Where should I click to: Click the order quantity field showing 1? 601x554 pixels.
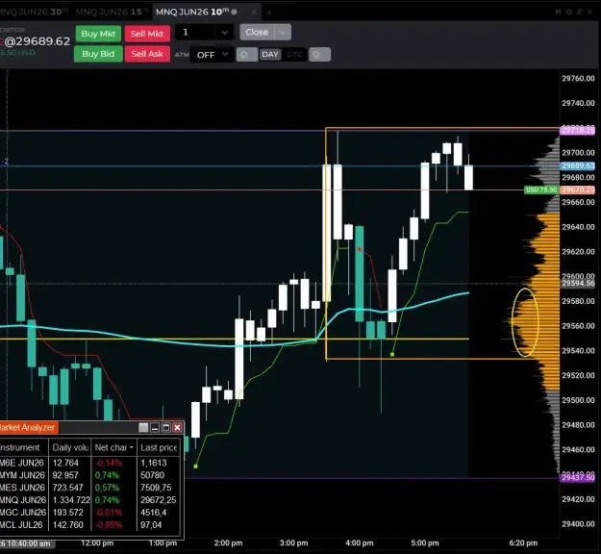[x=195, y=33]
